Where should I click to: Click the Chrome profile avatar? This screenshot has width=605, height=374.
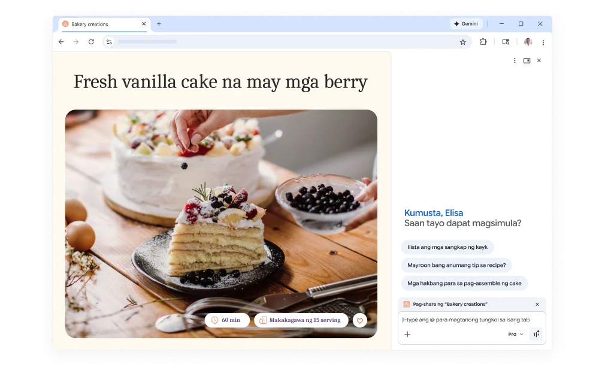click(528, 42)
